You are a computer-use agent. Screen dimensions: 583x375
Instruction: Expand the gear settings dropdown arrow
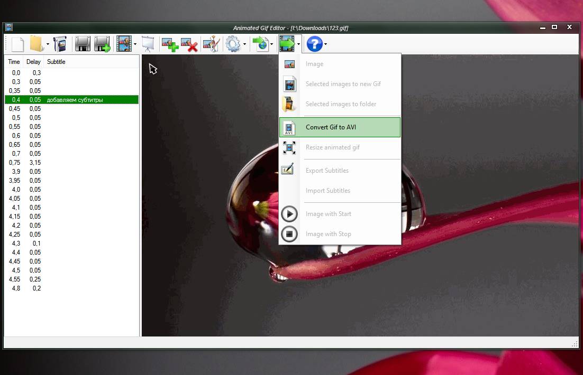tap(244, 44)
